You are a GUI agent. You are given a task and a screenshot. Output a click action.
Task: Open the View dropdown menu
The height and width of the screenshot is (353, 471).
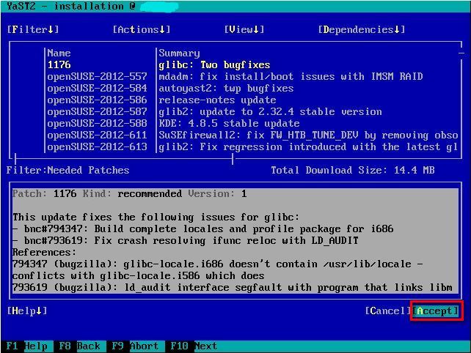tap(244, 29)
